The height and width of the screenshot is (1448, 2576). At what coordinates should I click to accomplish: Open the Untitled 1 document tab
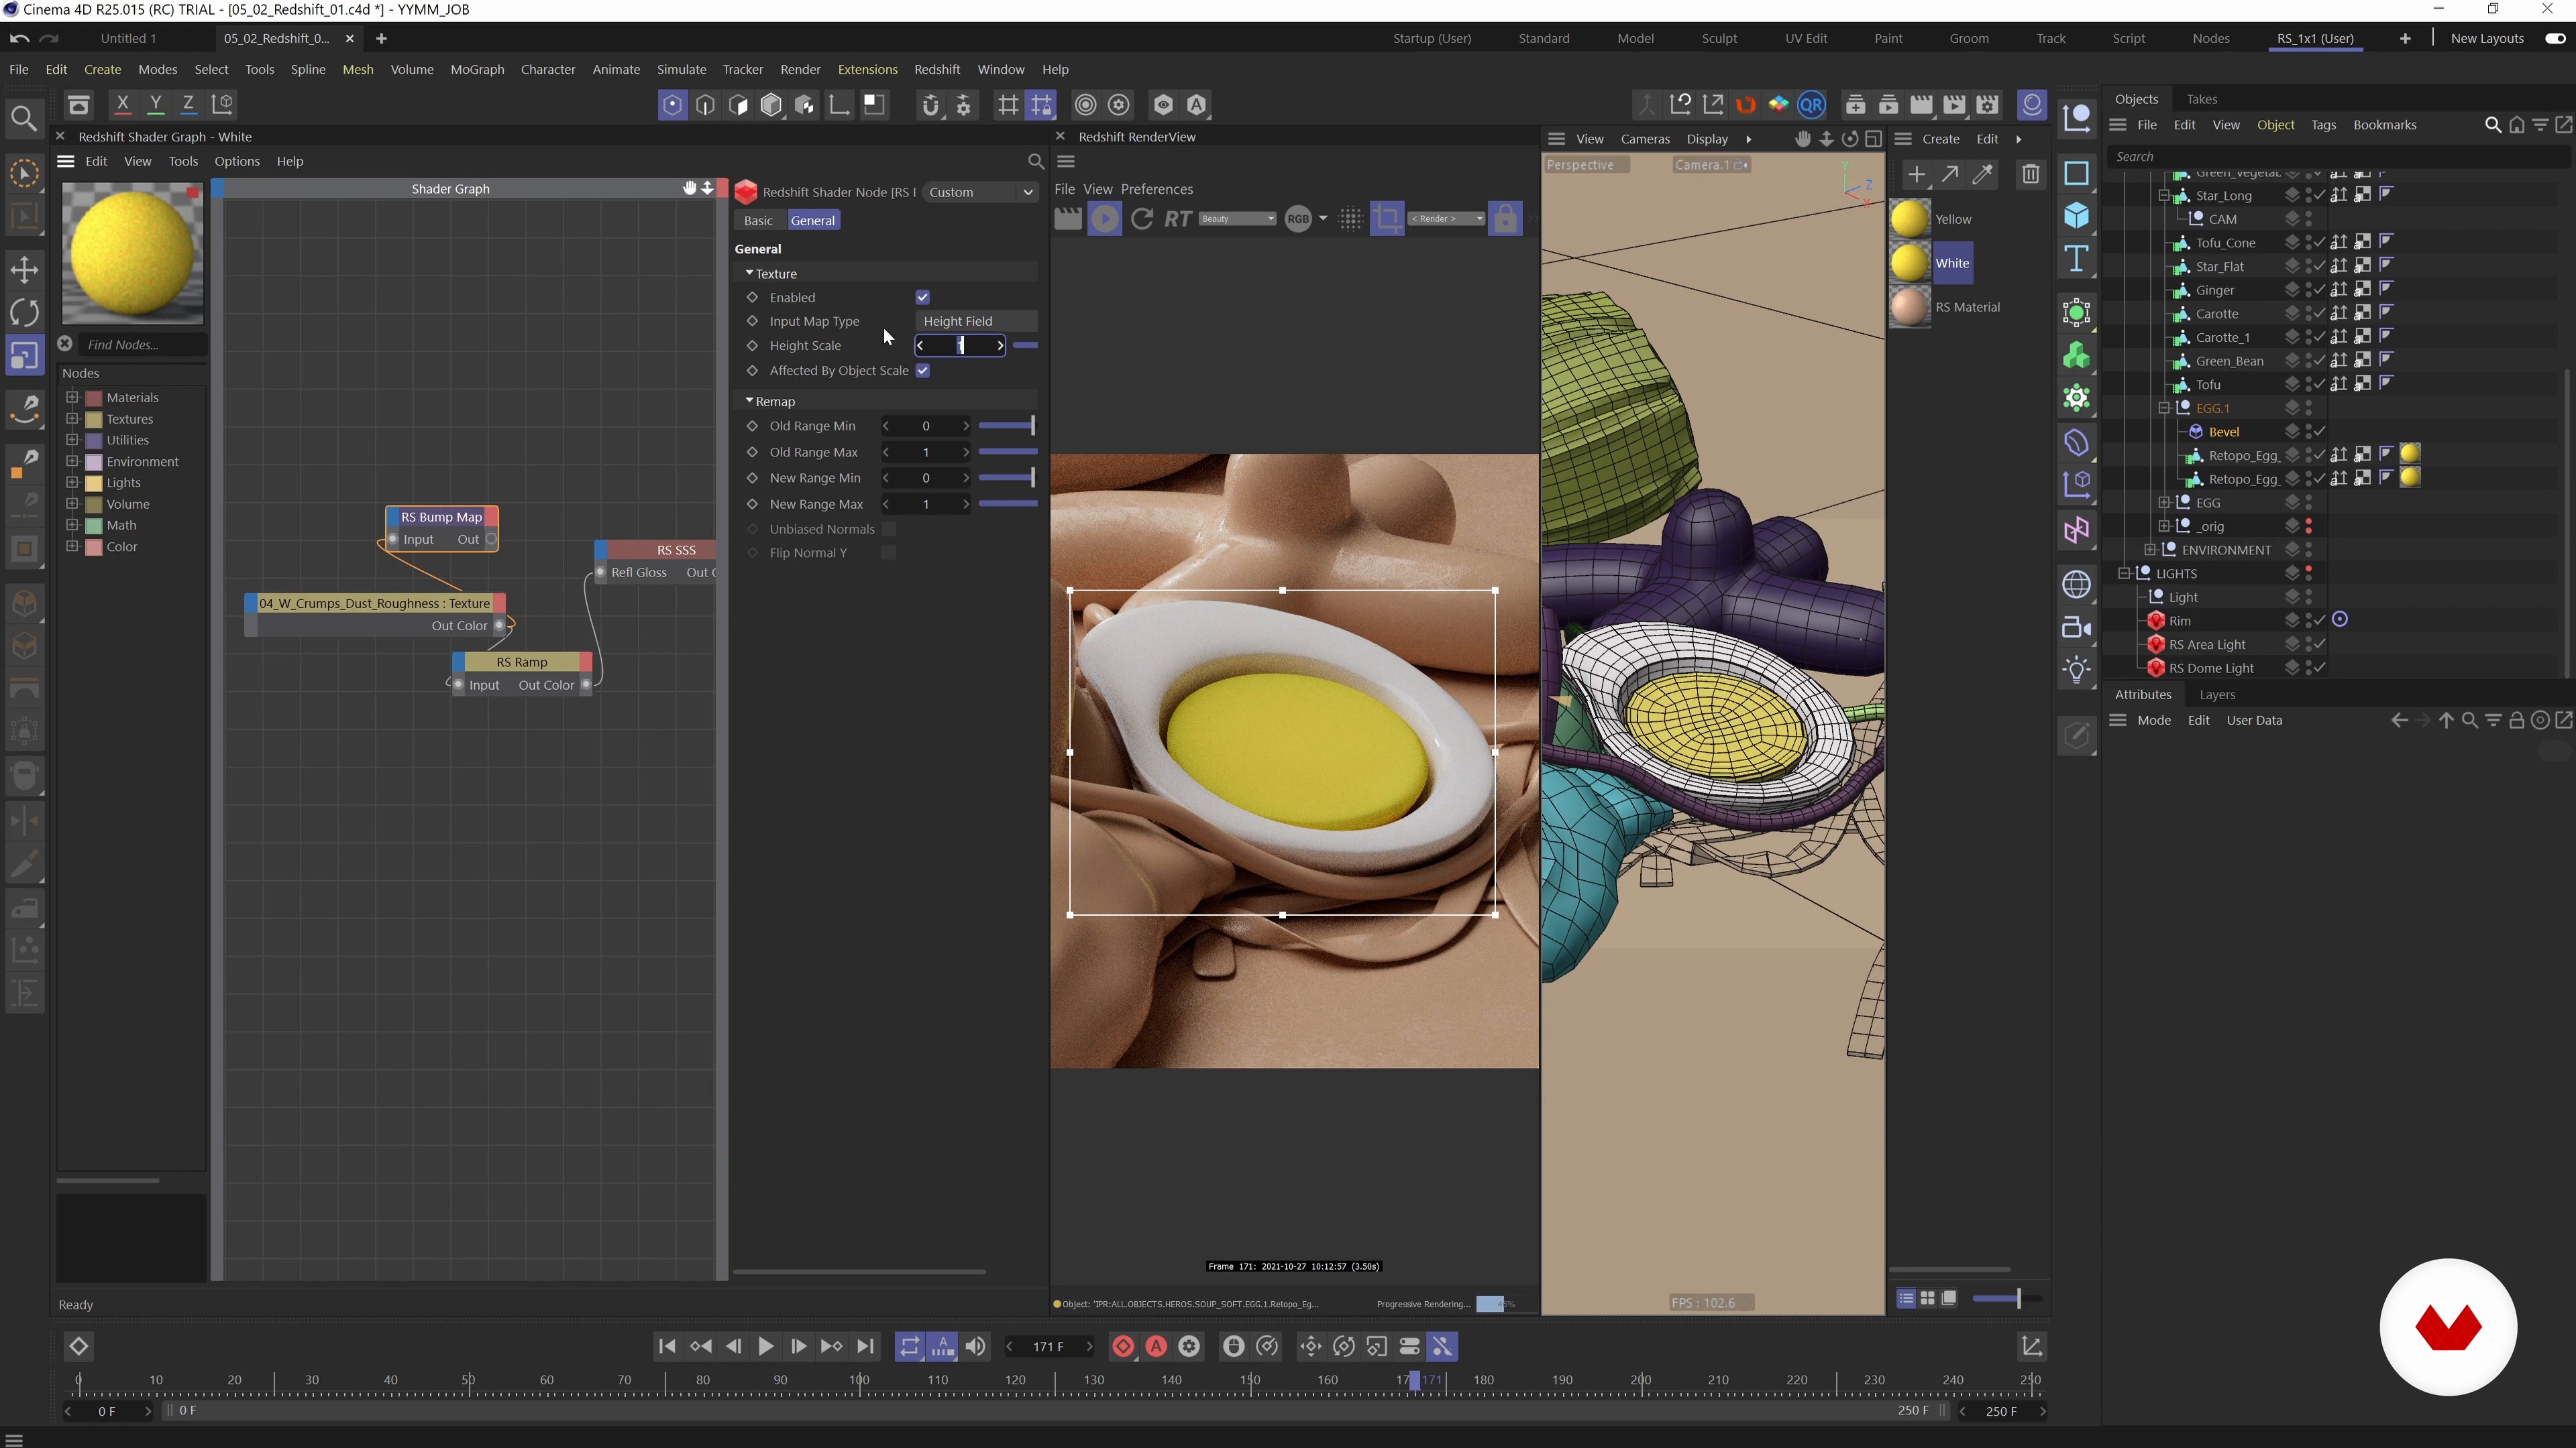tap(128, 38)
